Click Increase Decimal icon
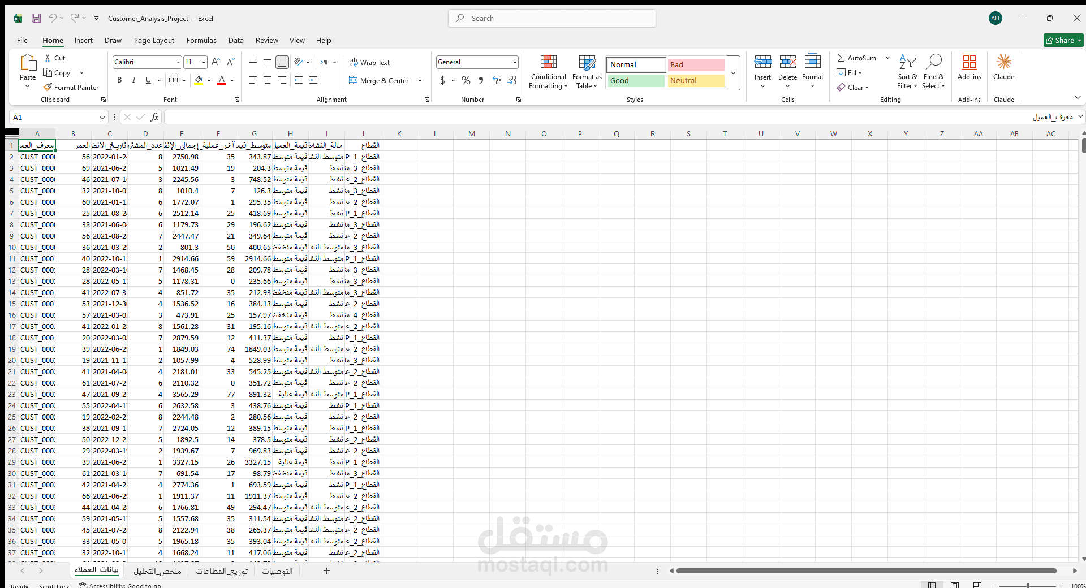The height and width of the screenshot is (588, 1086). coord(497,80)
